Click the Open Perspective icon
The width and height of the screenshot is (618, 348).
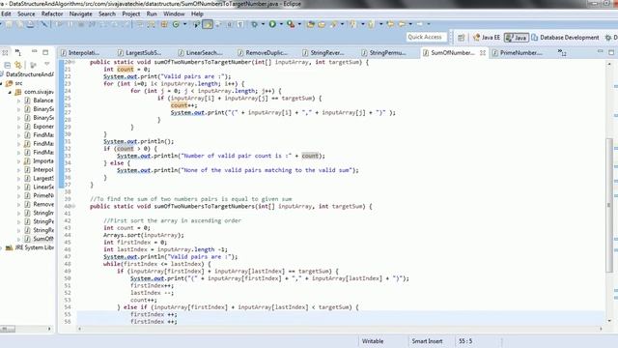click(462, 38)
